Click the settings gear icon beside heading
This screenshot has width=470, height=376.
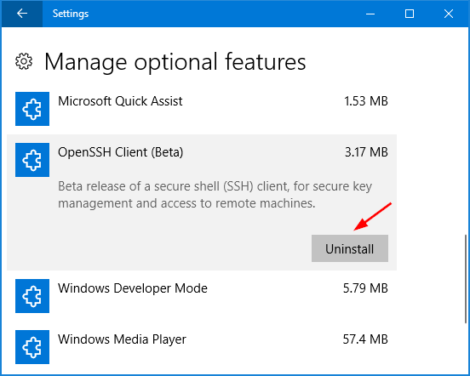[24, 61]
